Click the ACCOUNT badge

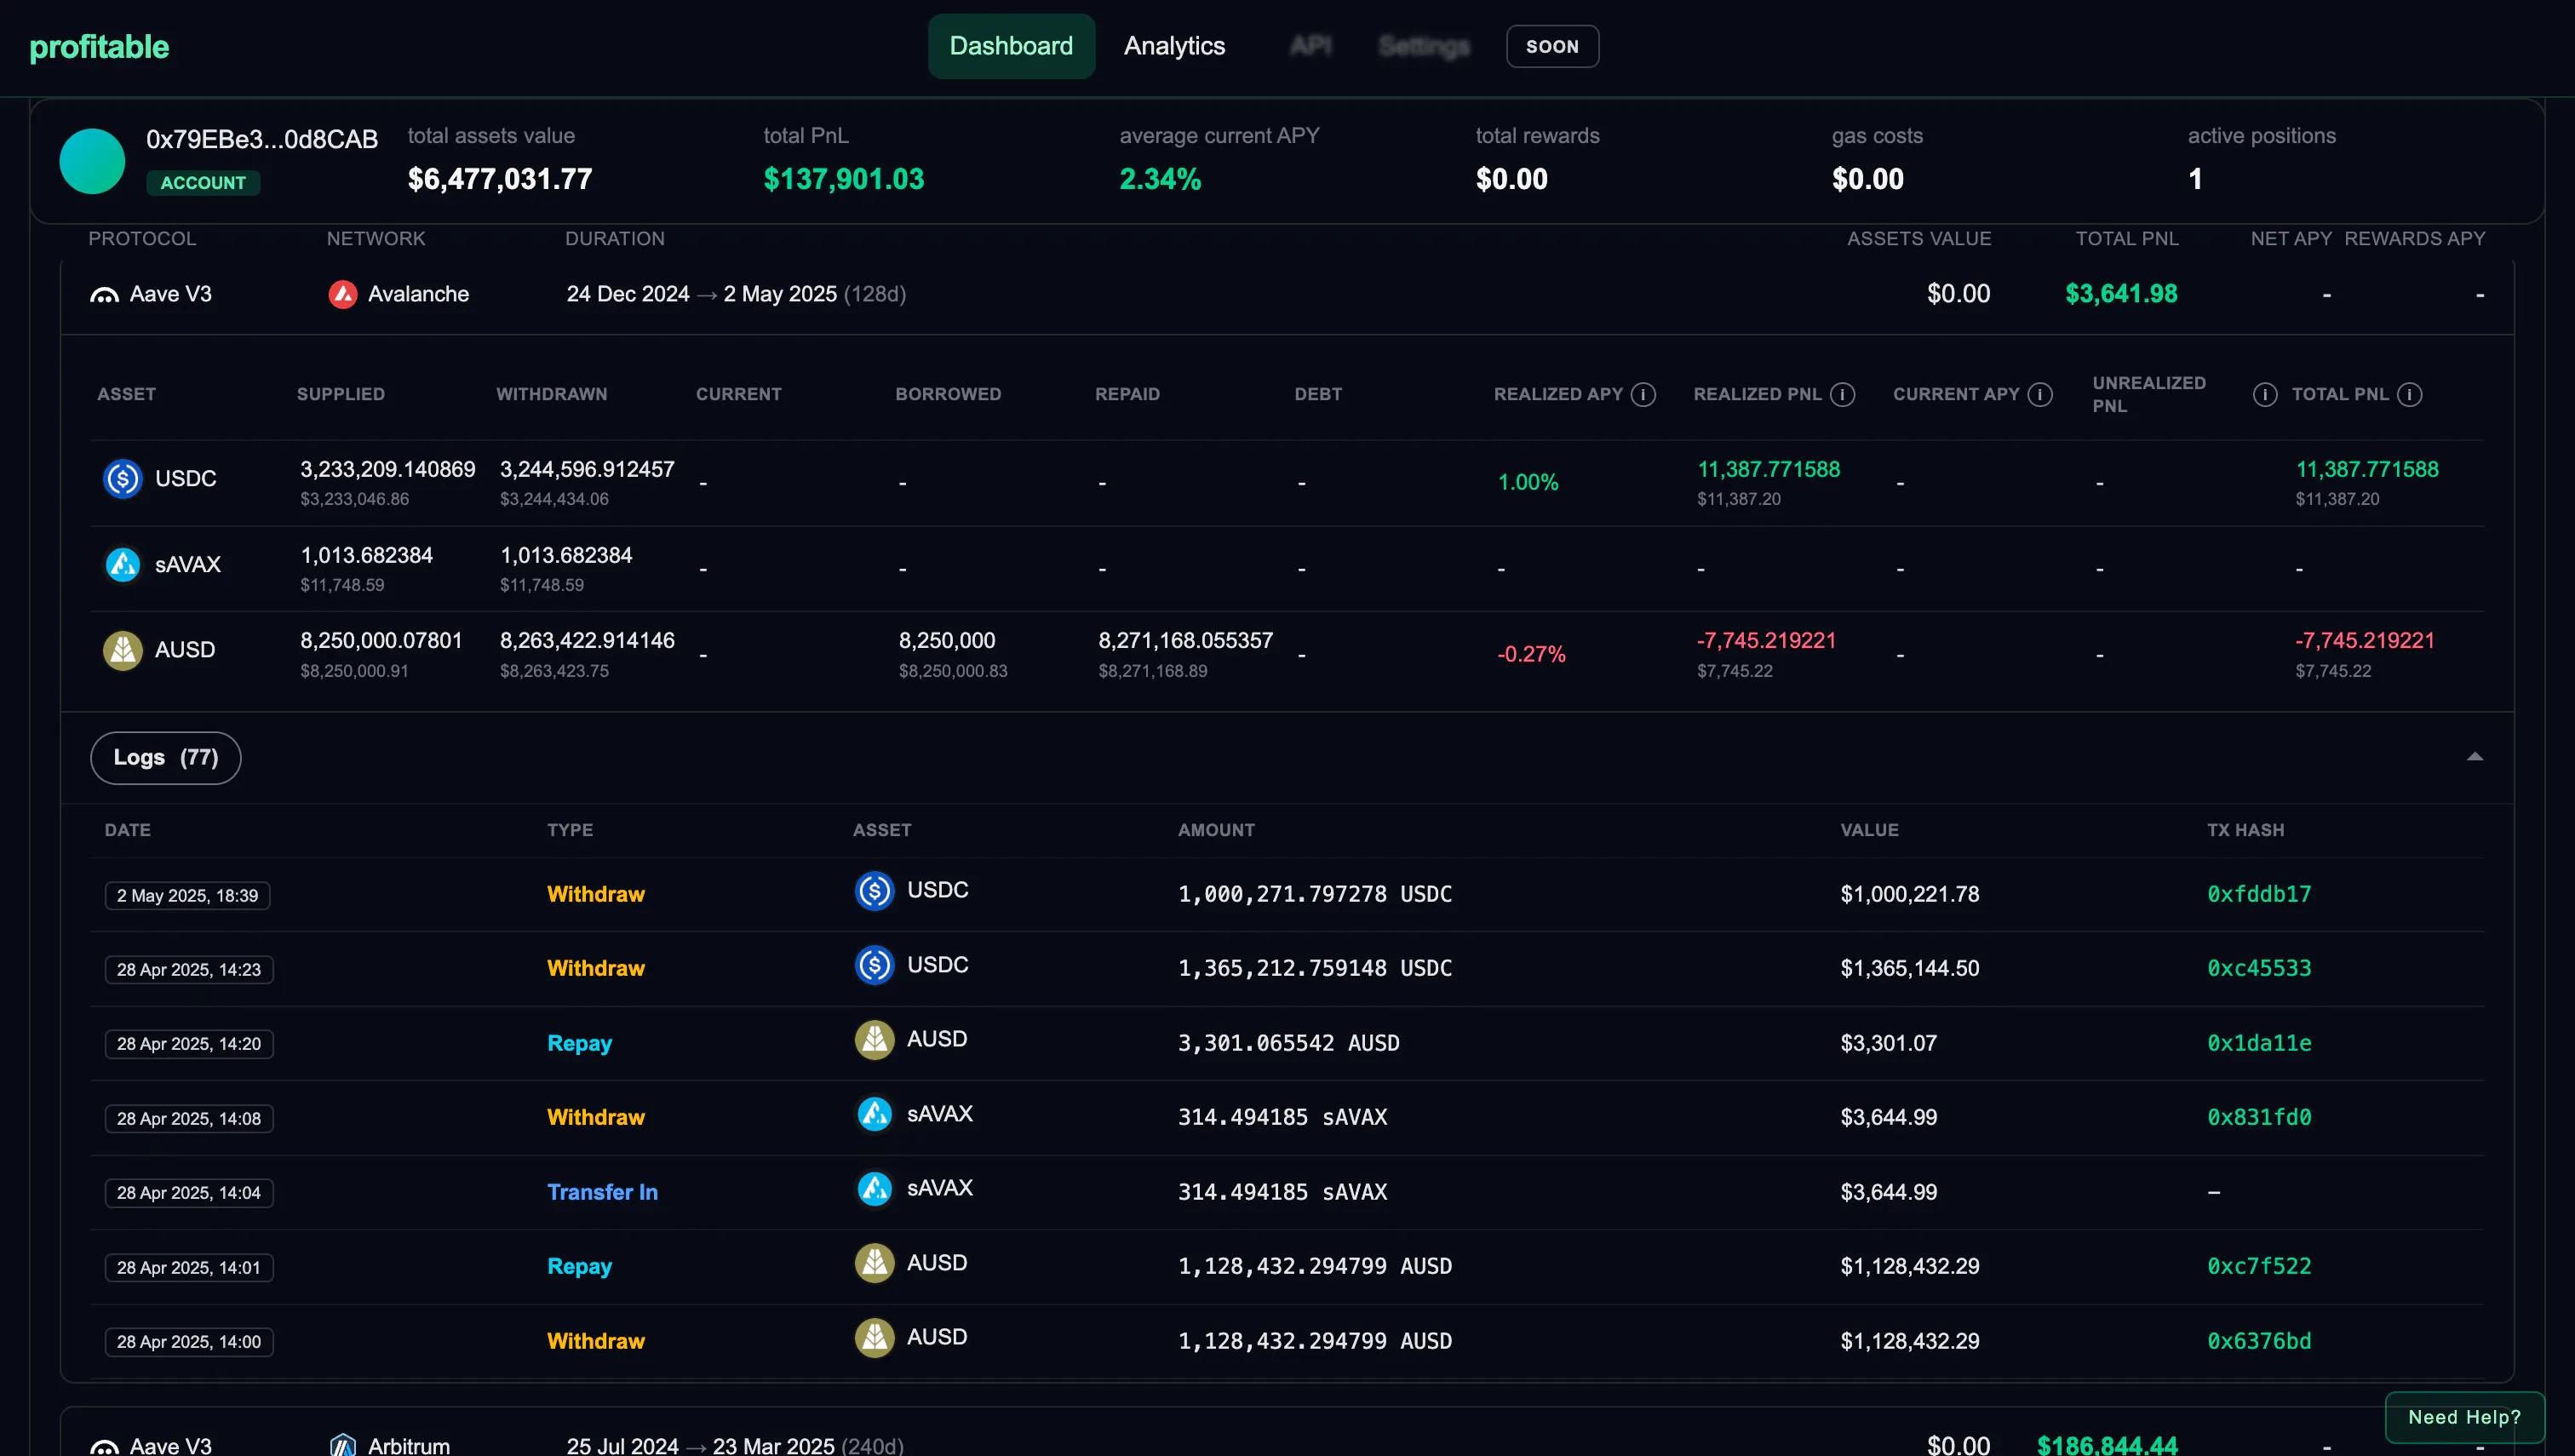point(203,182)
